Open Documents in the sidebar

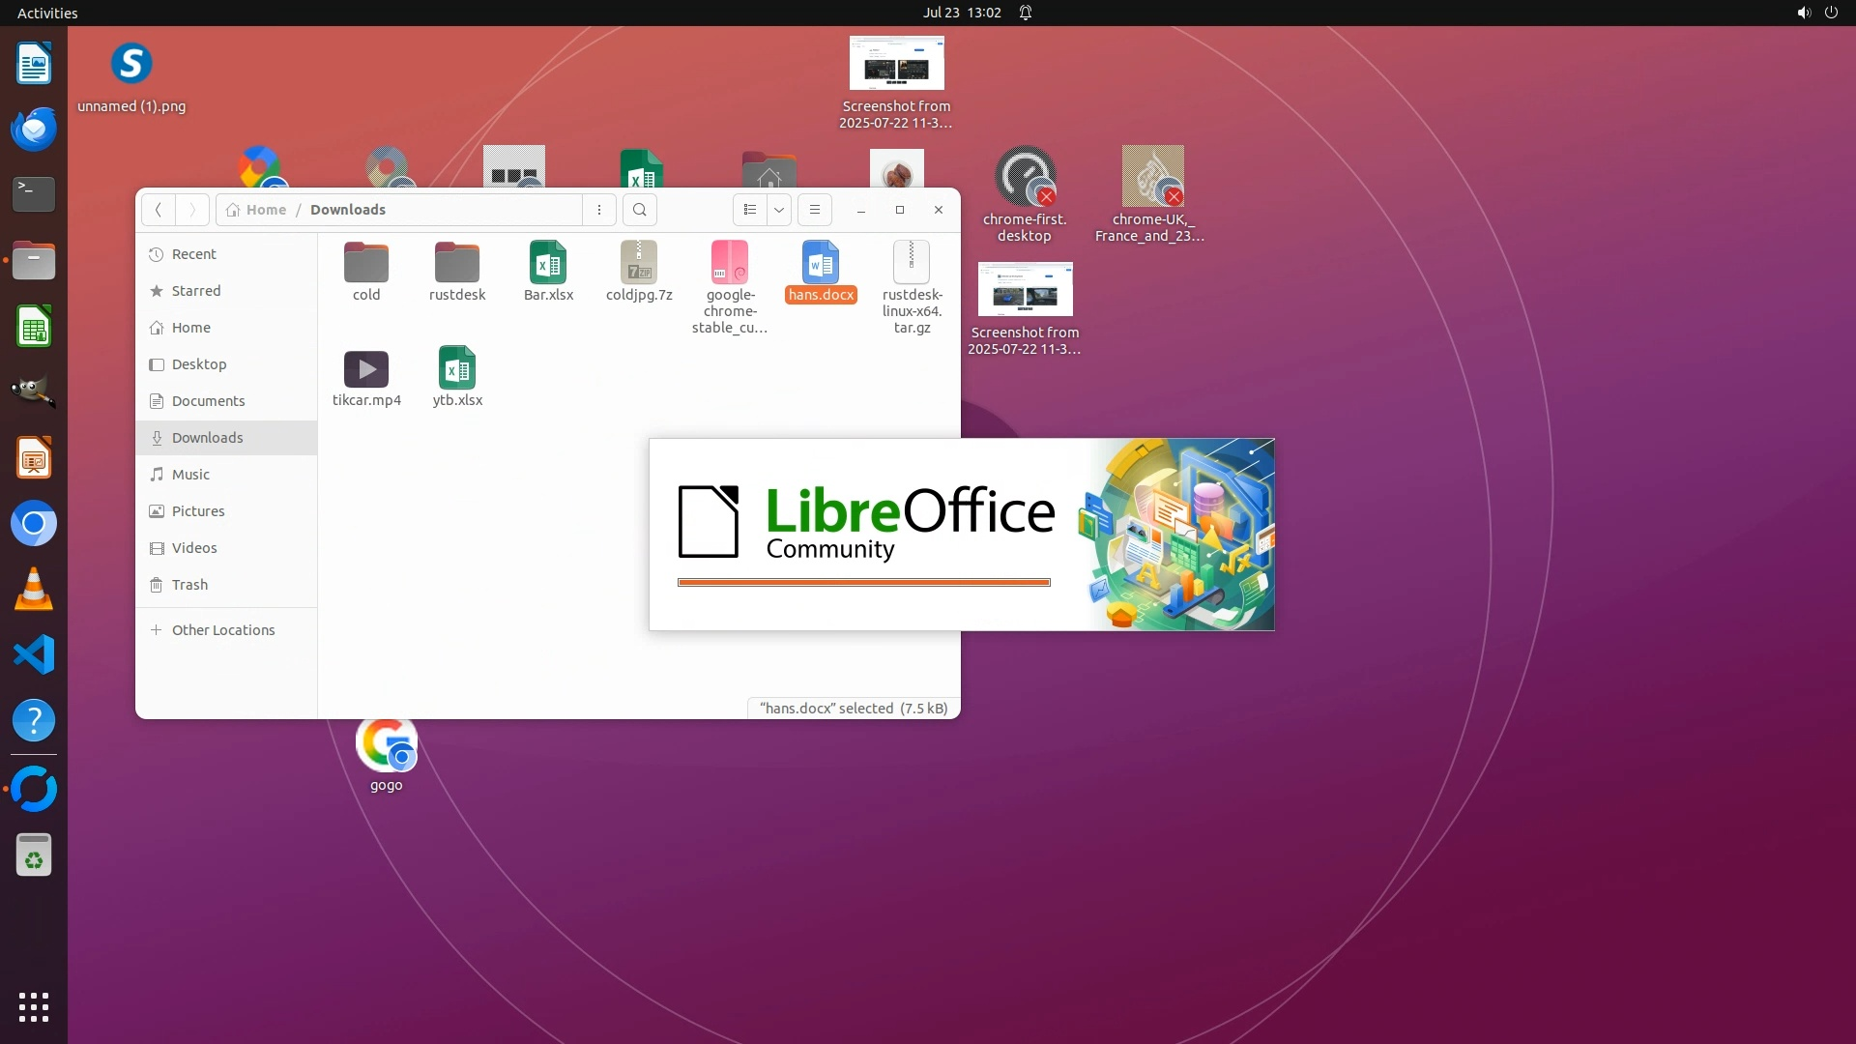[208, 401]
